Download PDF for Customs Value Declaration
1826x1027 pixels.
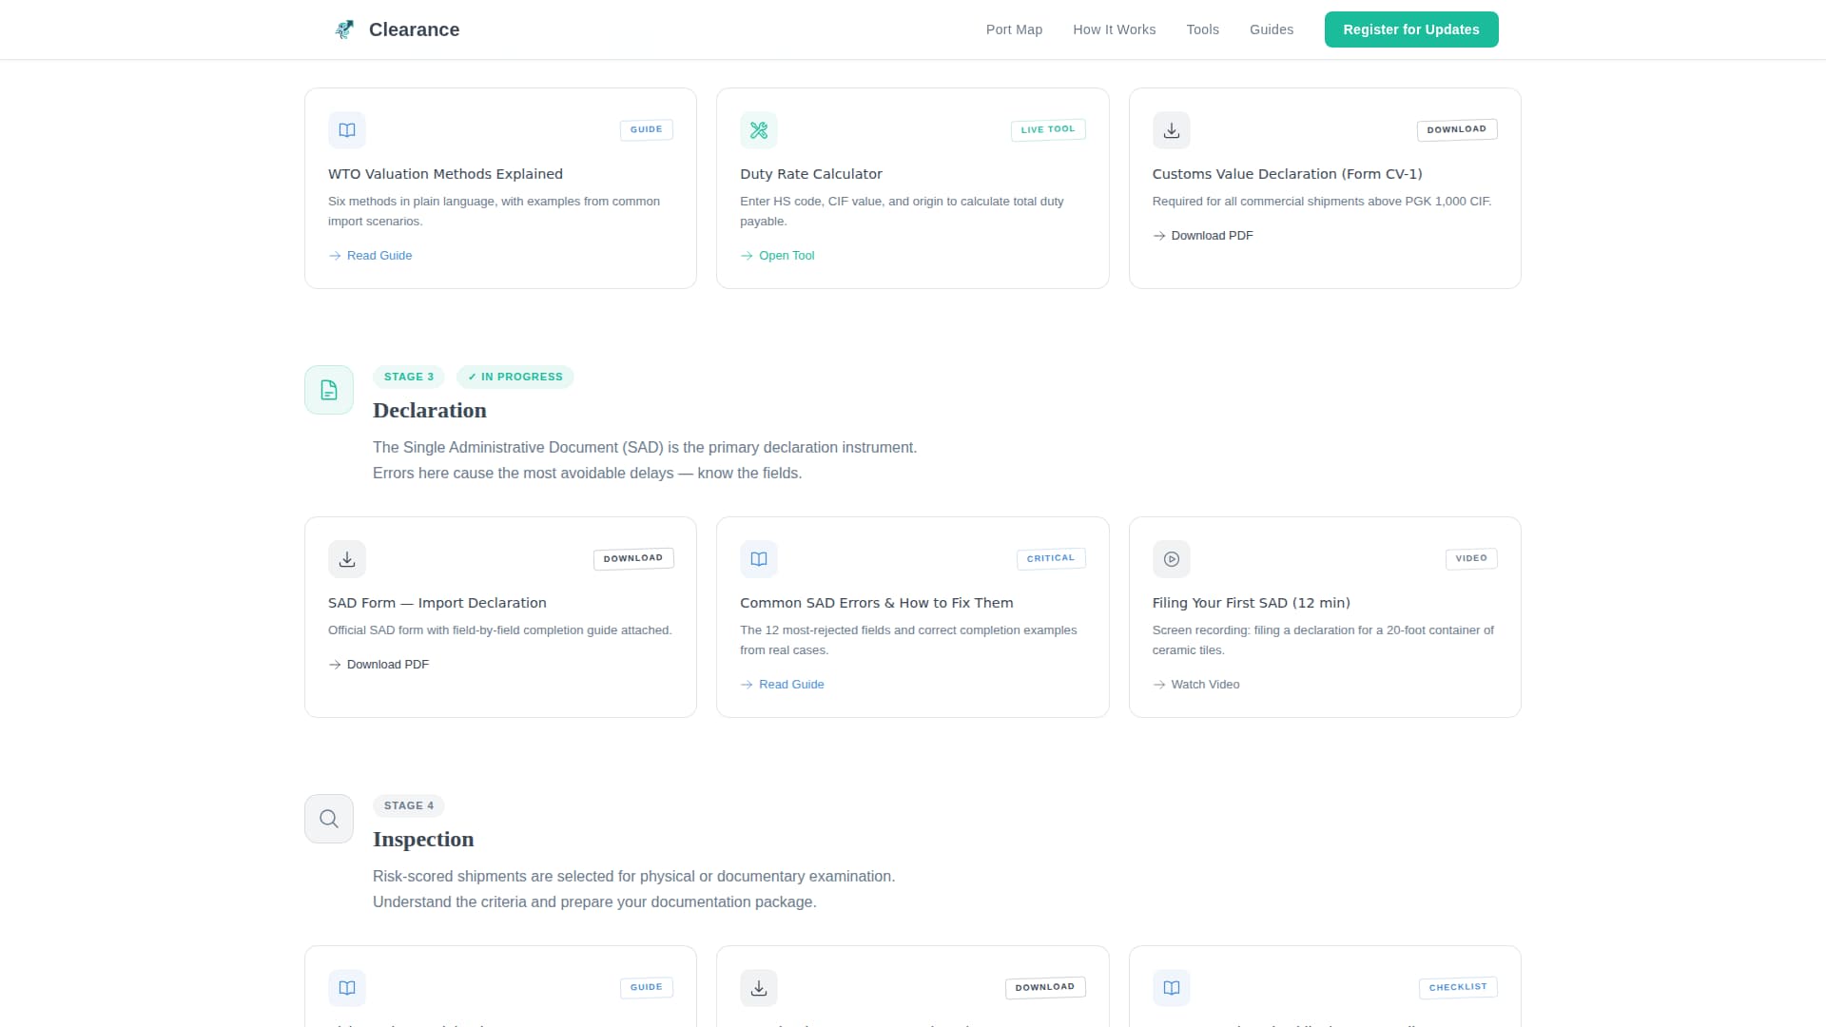[1211, 236]
